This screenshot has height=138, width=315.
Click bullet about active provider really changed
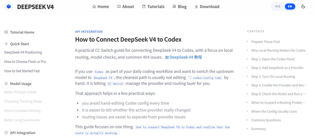point(136,110)
